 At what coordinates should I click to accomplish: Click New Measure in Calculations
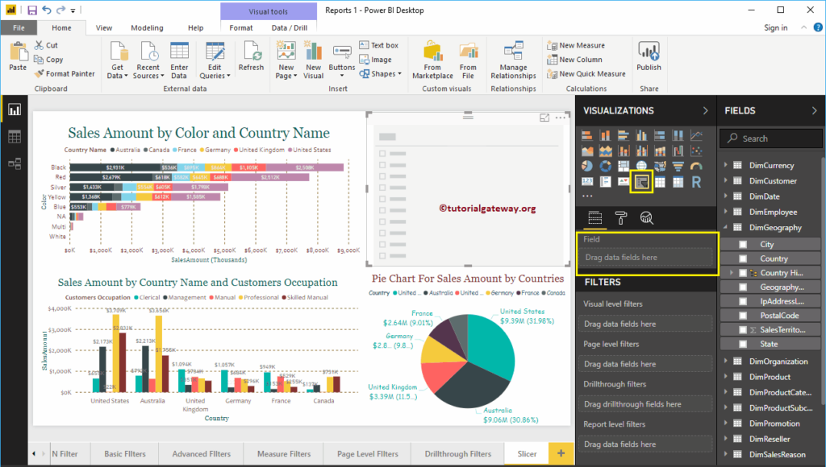tap(576, 45)
